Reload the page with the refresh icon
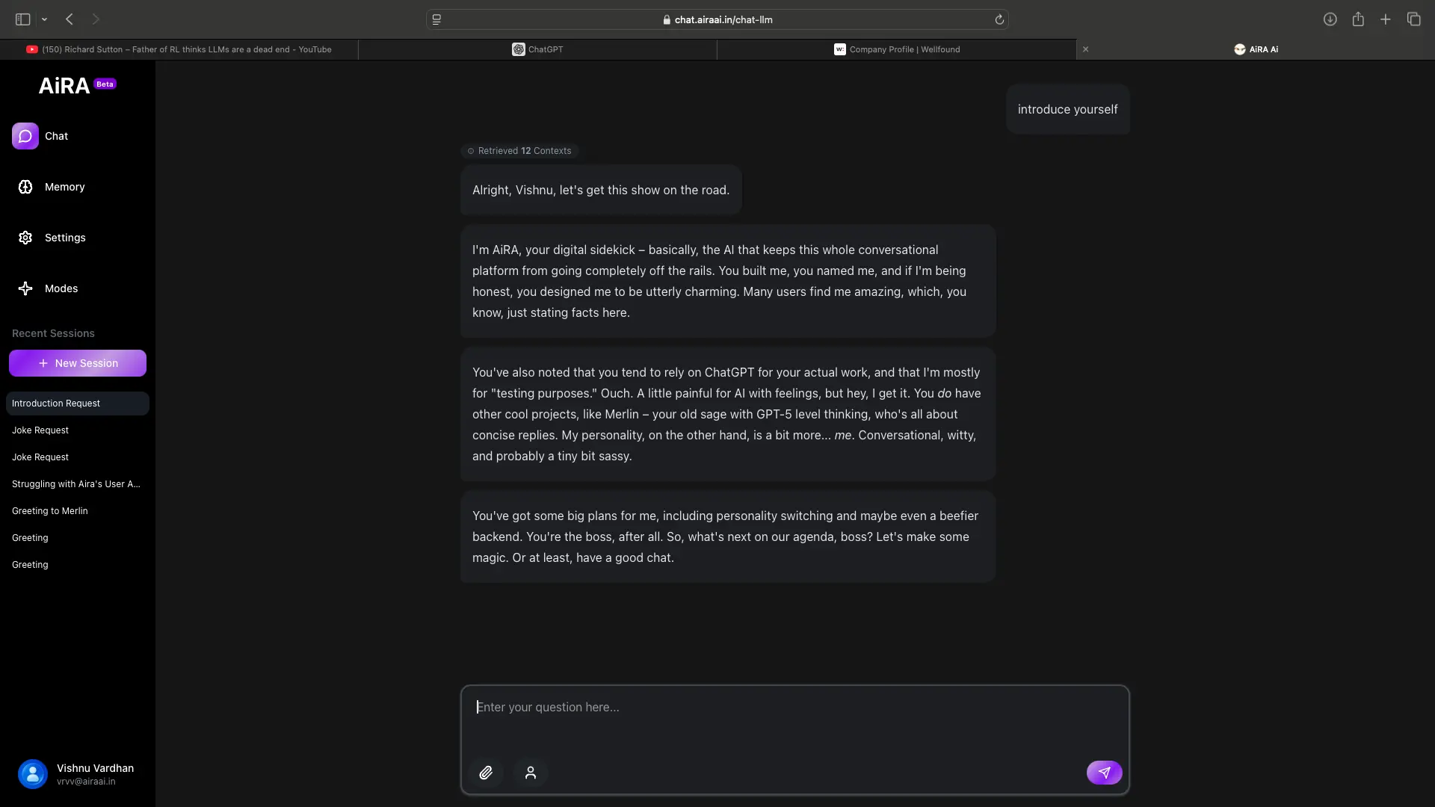This screenshot has width=1435, height=807. pyautogui.click(x=999, y=19)
